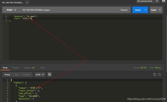Open the No environment dropdown
Image resolution: width=167 pixels, height=102 pixels.
coord(148,1)
